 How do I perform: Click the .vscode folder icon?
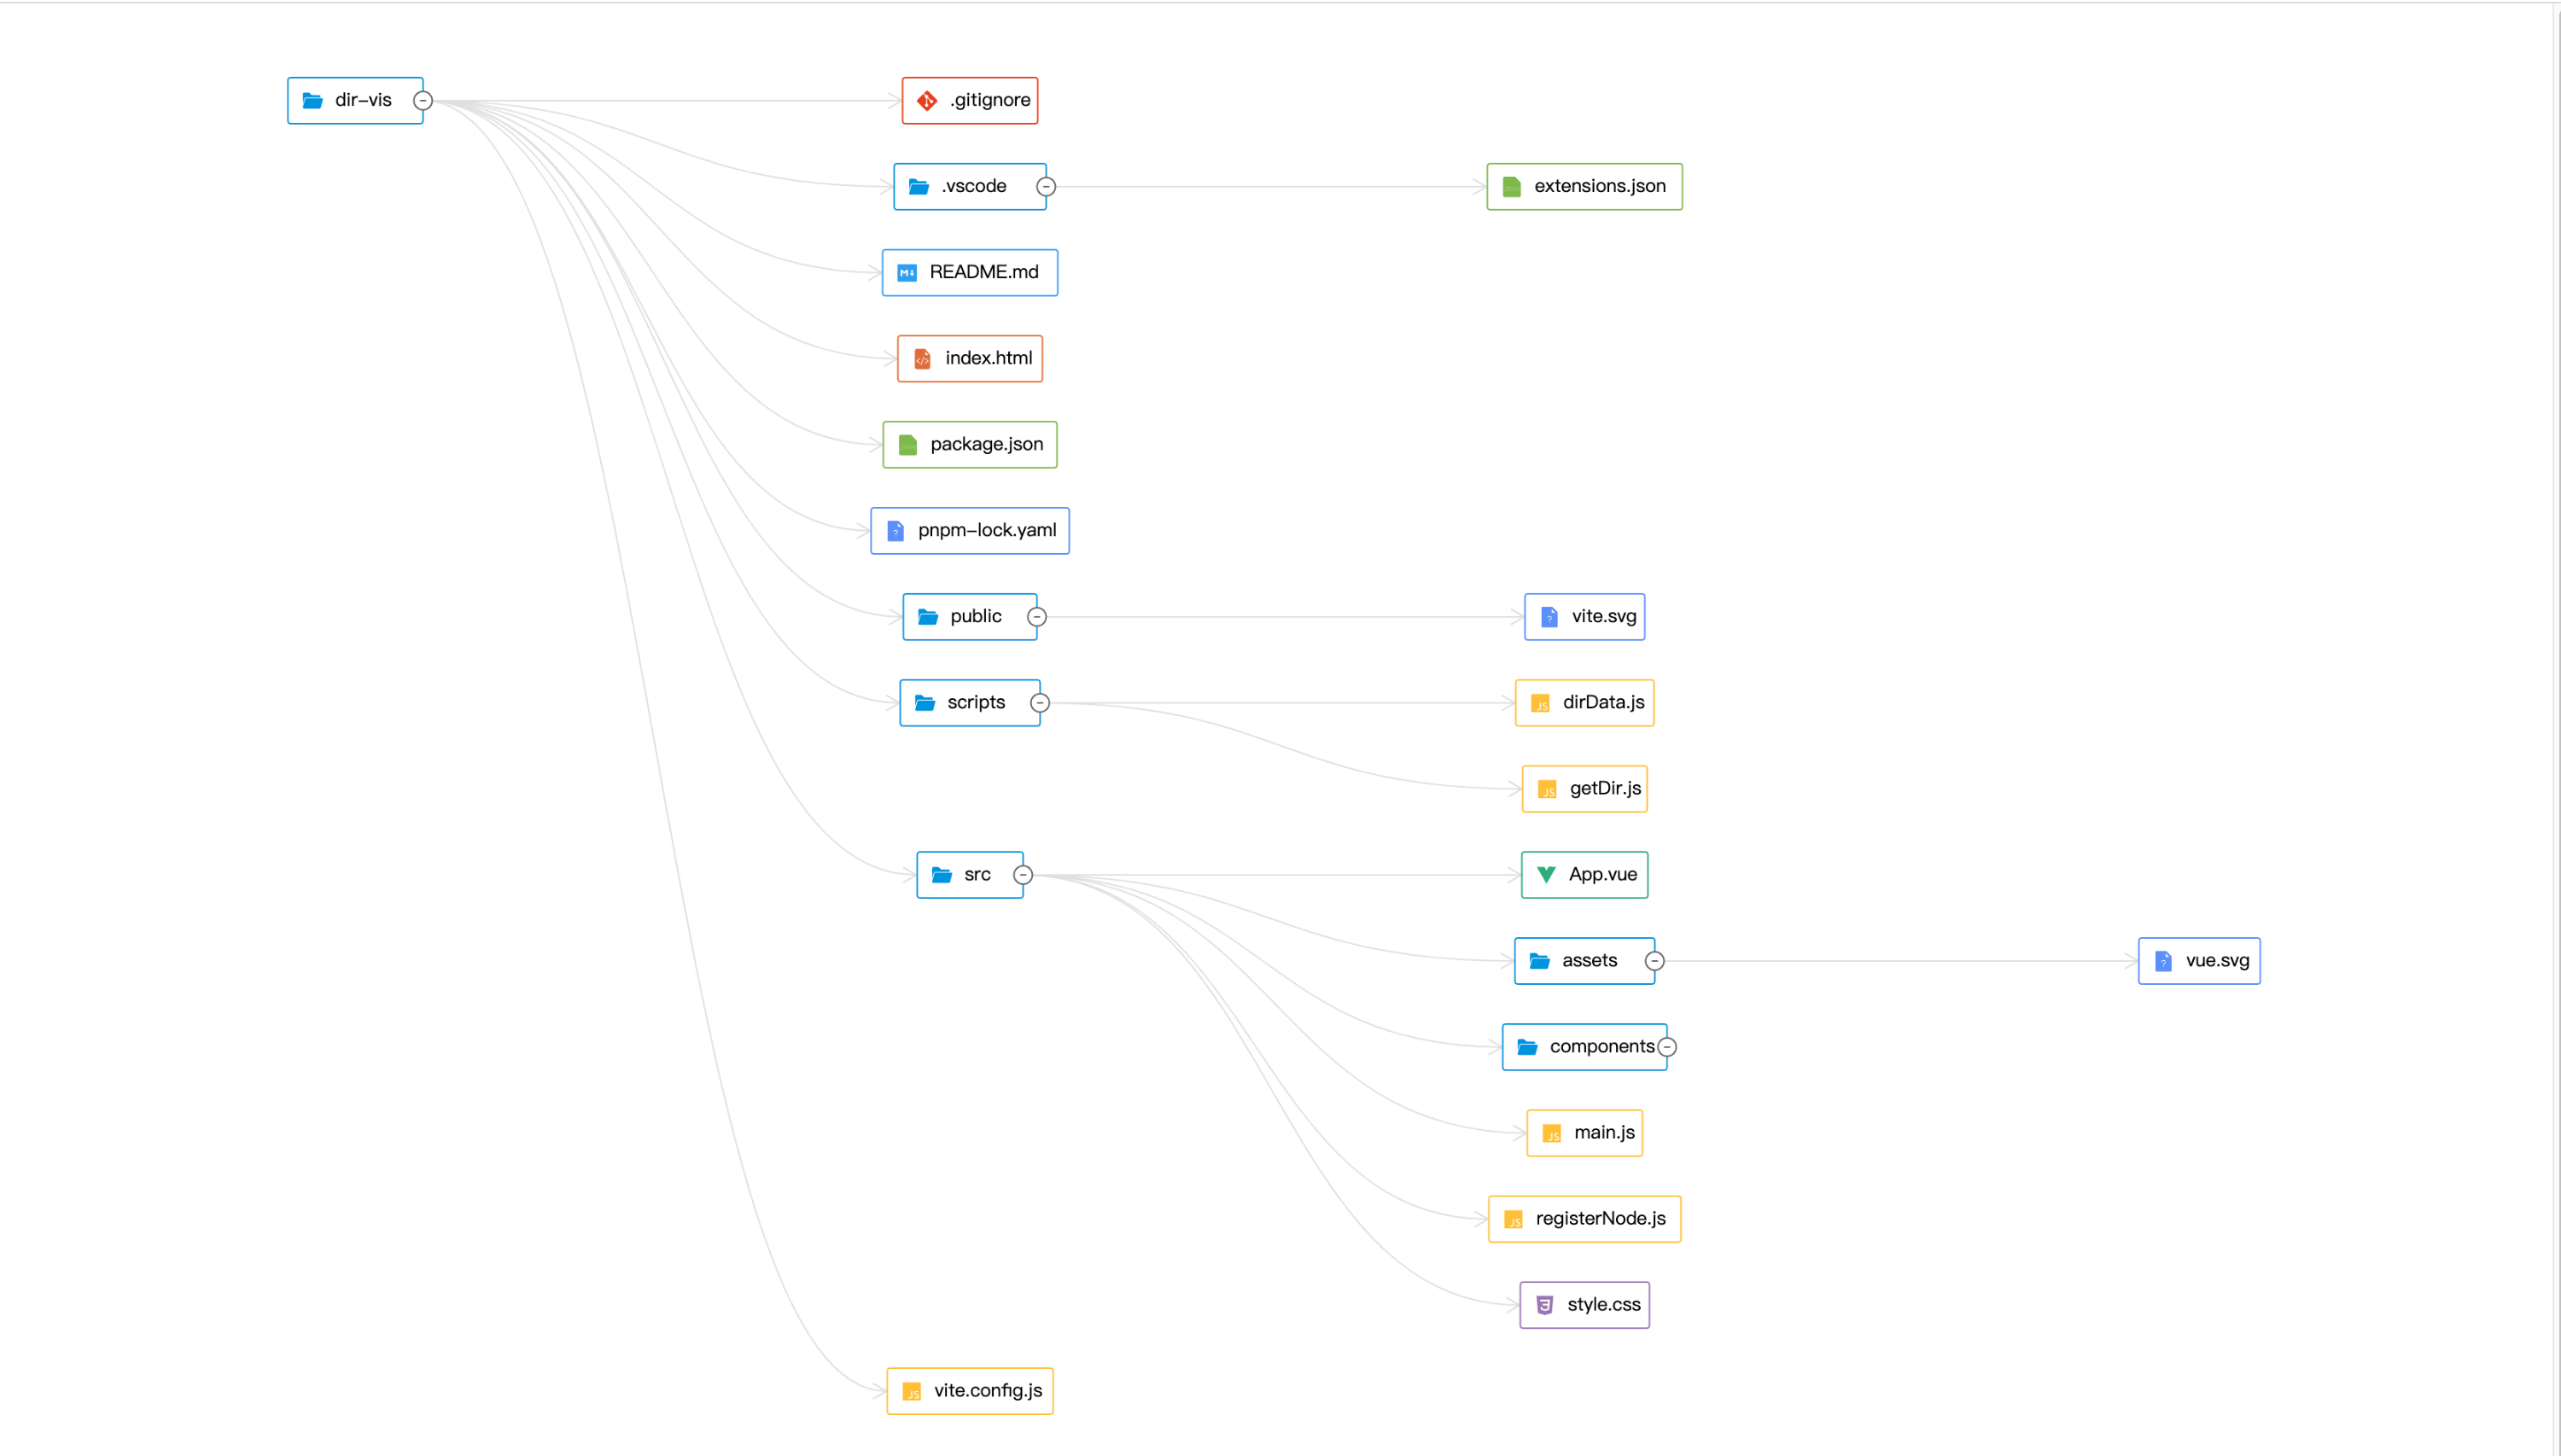click(x=918, y=187)
